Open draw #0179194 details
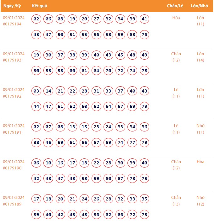The width and height of the screenshot is (214, 224). (12, 24)
